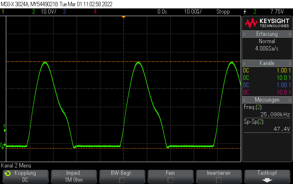Select magenta channel 4 DC 10.0:1 row
The width and height of the screenshot is (293, 184).
267,92
